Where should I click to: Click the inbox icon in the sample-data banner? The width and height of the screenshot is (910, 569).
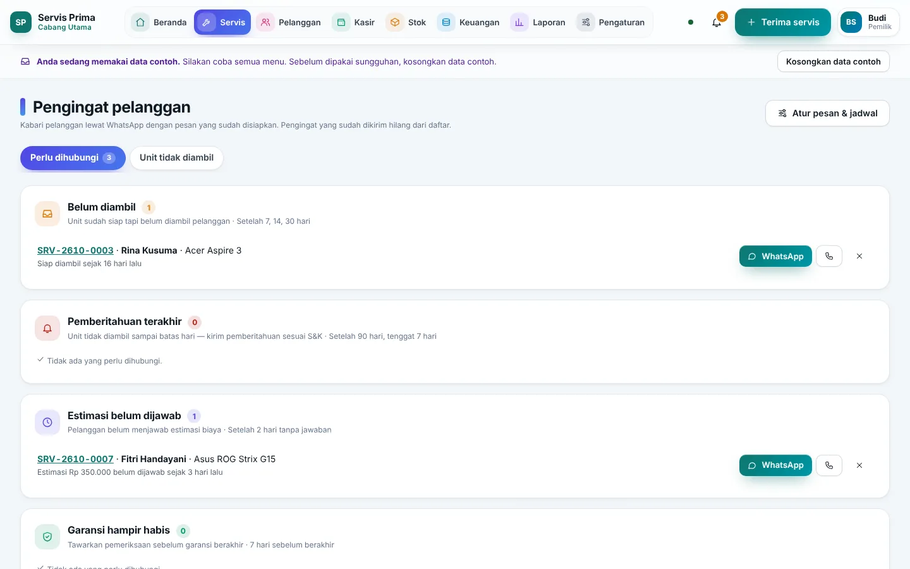25,61
